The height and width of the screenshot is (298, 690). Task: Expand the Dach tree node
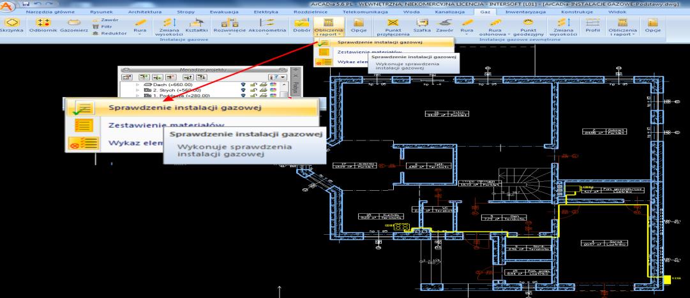coord(137,84)
